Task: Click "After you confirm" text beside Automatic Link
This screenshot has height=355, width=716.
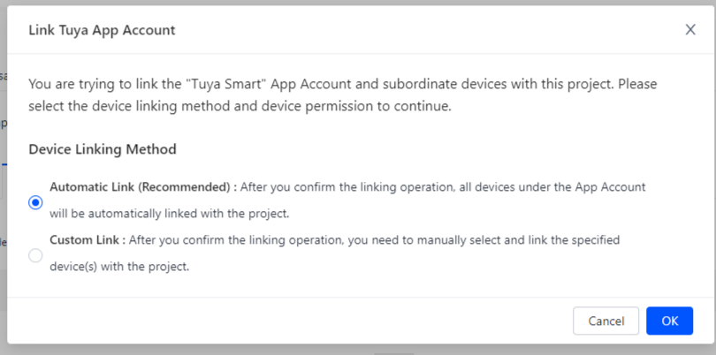Action: click(x=293, y=187)
